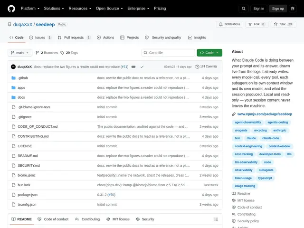Screen dimensions: 304x228
Task: Click the Sign up button
Action: (277, 9)
